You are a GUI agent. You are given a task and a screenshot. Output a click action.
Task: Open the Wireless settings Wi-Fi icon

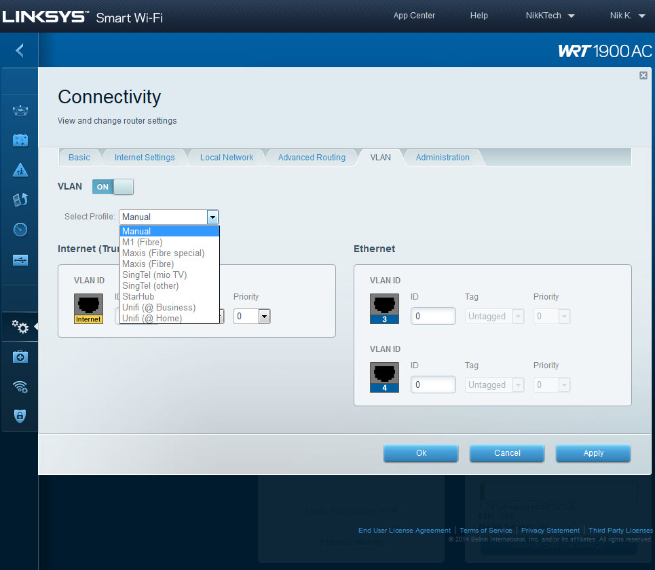click(x=20, y=387)
